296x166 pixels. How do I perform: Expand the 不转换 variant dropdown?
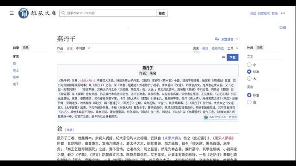(x=83, y=48)
